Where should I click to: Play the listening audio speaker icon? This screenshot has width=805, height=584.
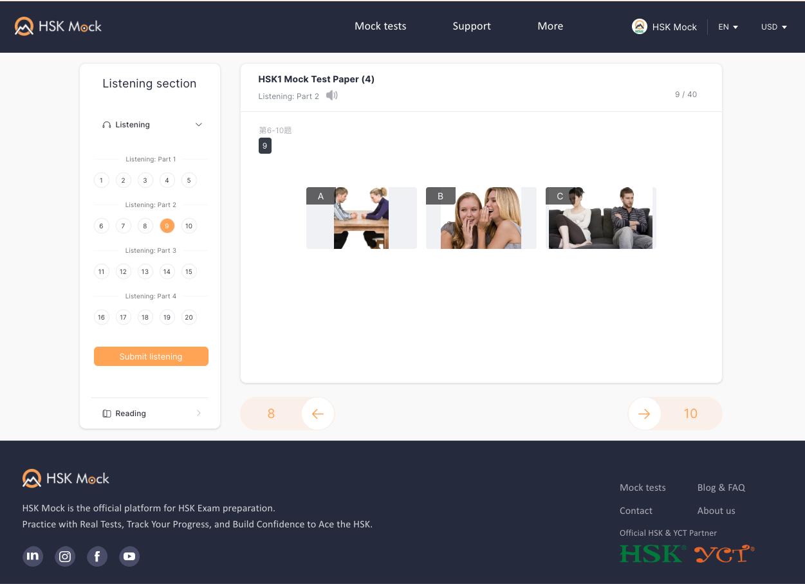pos(331,95)
